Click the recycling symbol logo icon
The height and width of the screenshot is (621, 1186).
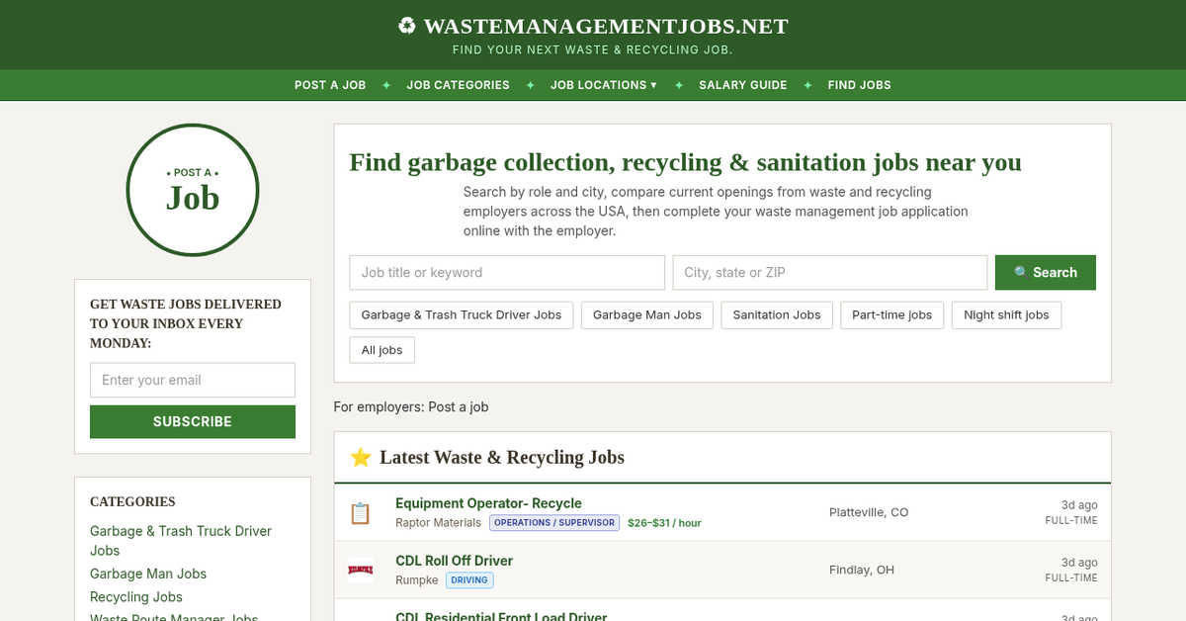pyautogui.click(x=406, y=26)
